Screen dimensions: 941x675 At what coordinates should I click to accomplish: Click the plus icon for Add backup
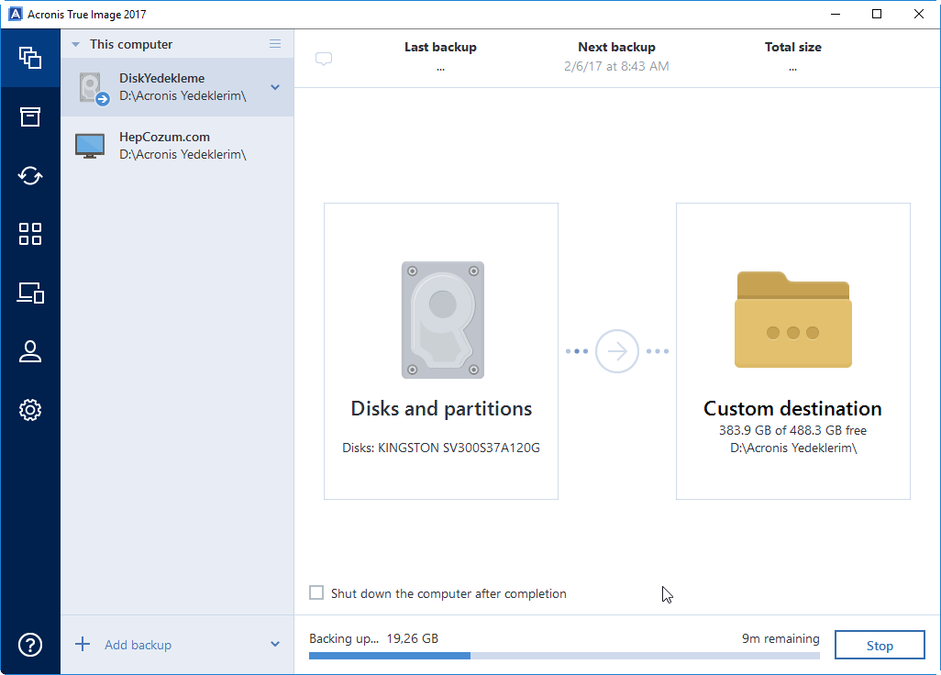[x=83, y=645]
